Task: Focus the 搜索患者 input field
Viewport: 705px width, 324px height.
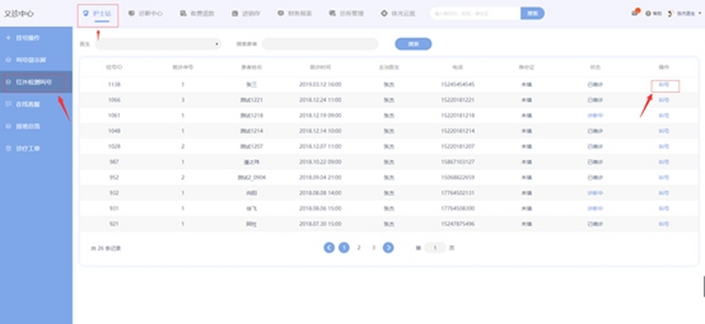Action: coord(320,44)
